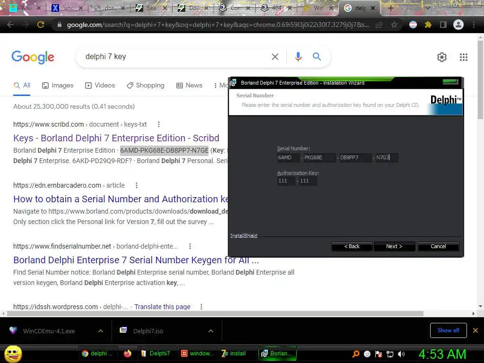Click Next in the Delphi installer

click(394, 246)
